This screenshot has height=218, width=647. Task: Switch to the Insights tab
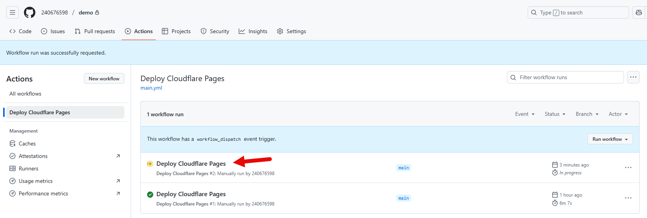point(253,31)
